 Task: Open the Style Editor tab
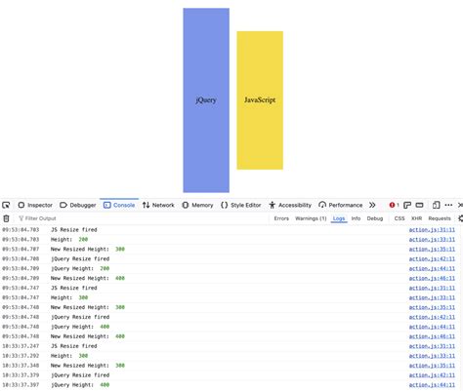click(x=241, y=205)
